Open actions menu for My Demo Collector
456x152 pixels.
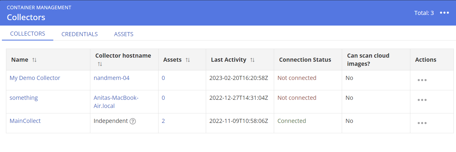(x=422, y=80)
